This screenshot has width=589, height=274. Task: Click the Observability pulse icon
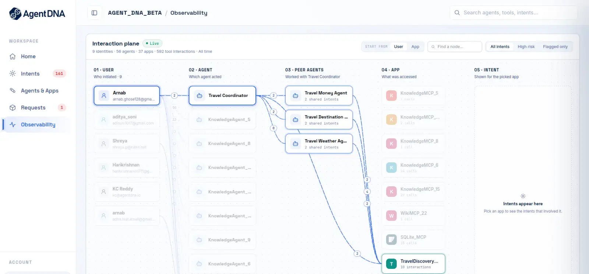click(13, 125)
